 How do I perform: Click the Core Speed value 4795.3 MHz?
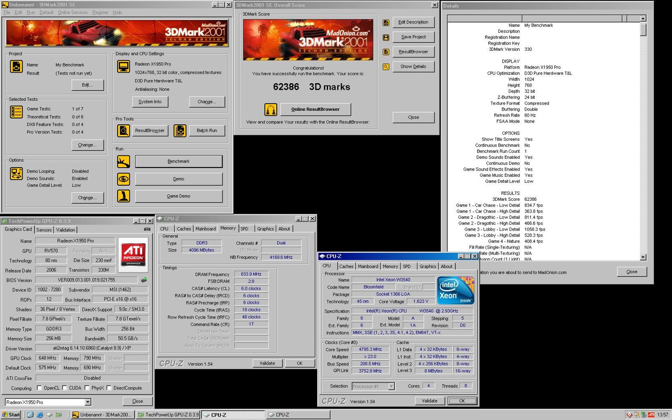(370, 349)
